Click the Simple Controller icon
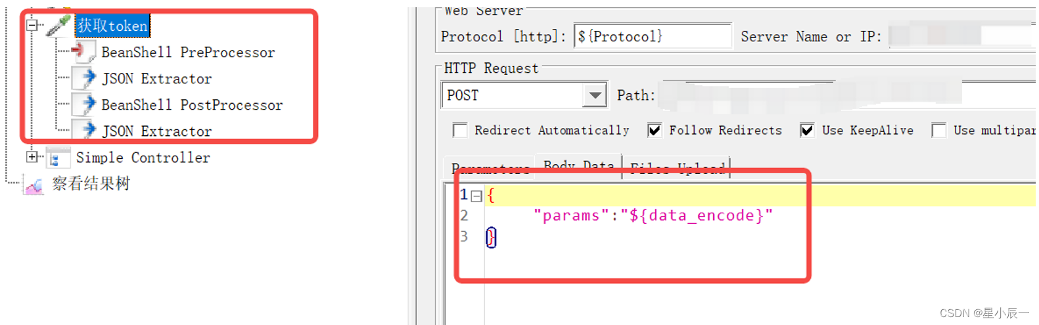 [58, 158]
